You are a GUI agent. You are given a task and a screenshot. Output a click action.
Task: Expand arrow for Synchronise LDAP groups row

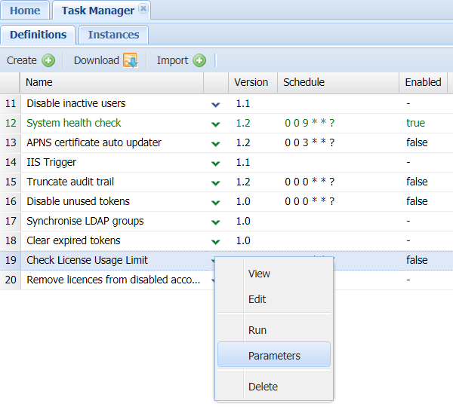pyautogui.click(x=216, y=222)
